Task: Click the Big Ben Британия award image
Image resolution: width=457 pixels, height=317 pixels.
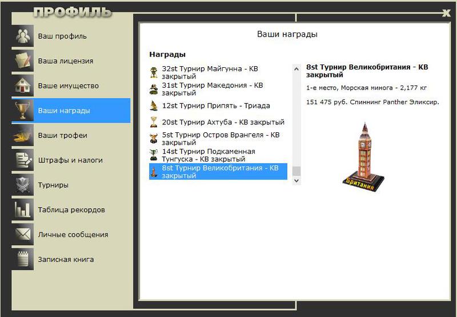Action: 363,157
